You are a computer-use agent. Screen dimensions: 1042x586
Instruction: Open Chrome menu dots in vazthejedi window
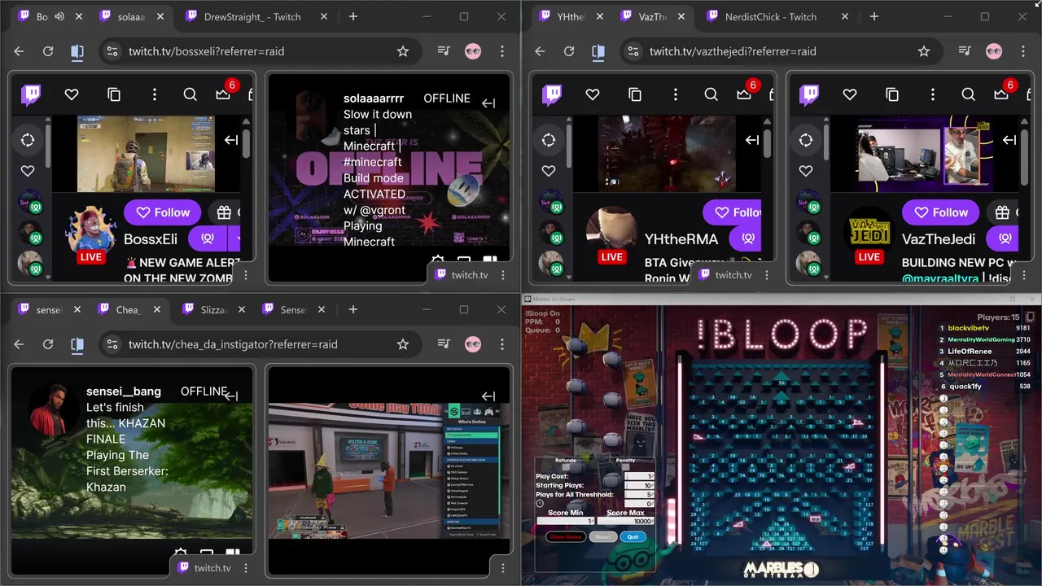[1023, 51]
